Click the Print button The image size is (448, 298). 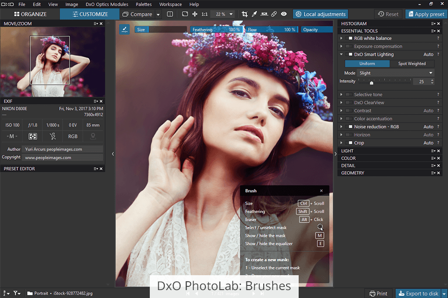pyautogui.click(x=378, y=293)
